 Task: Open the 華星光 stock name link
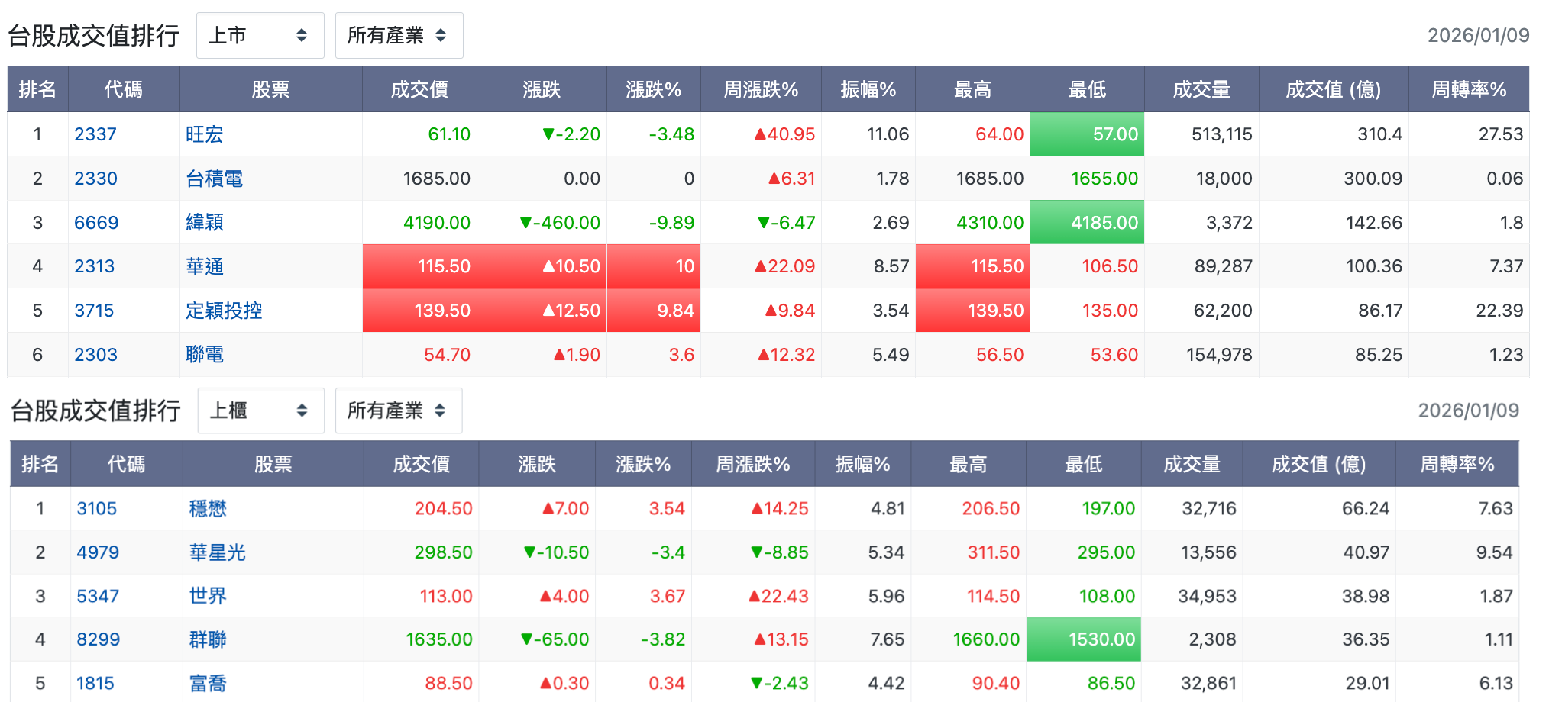pos(216,552)
